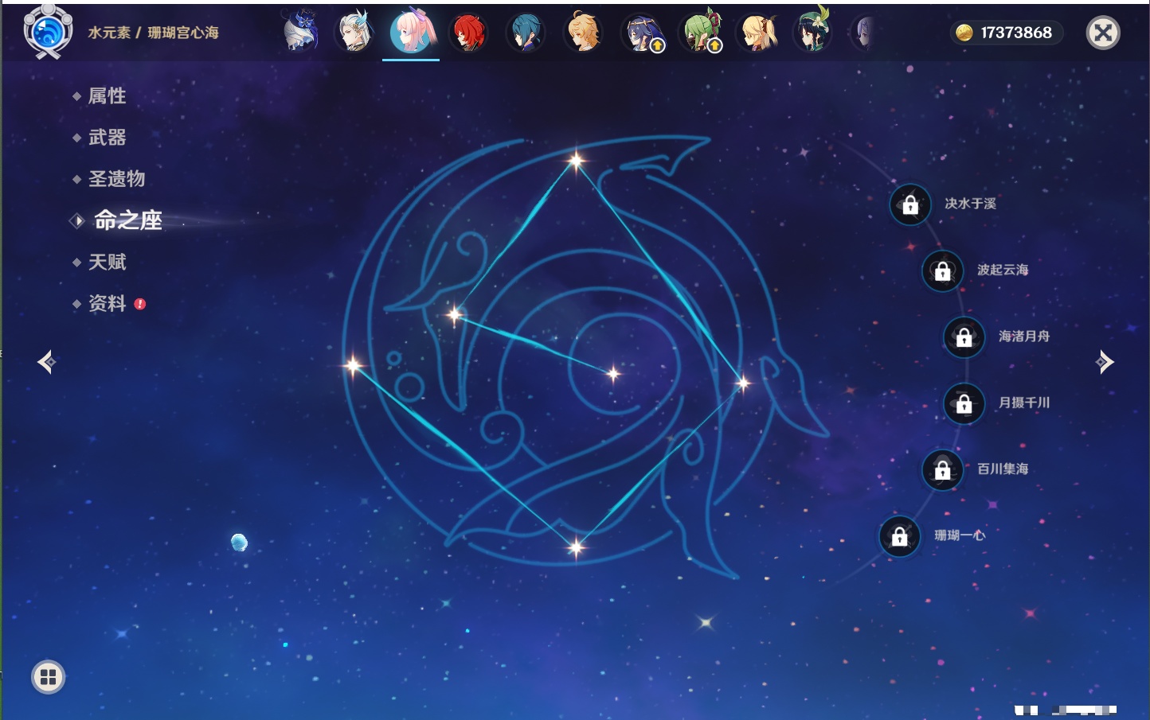Choose the teal-blue short-haired character avatar
Viewport: 1150px width, 720px height.
click(526, 33)
